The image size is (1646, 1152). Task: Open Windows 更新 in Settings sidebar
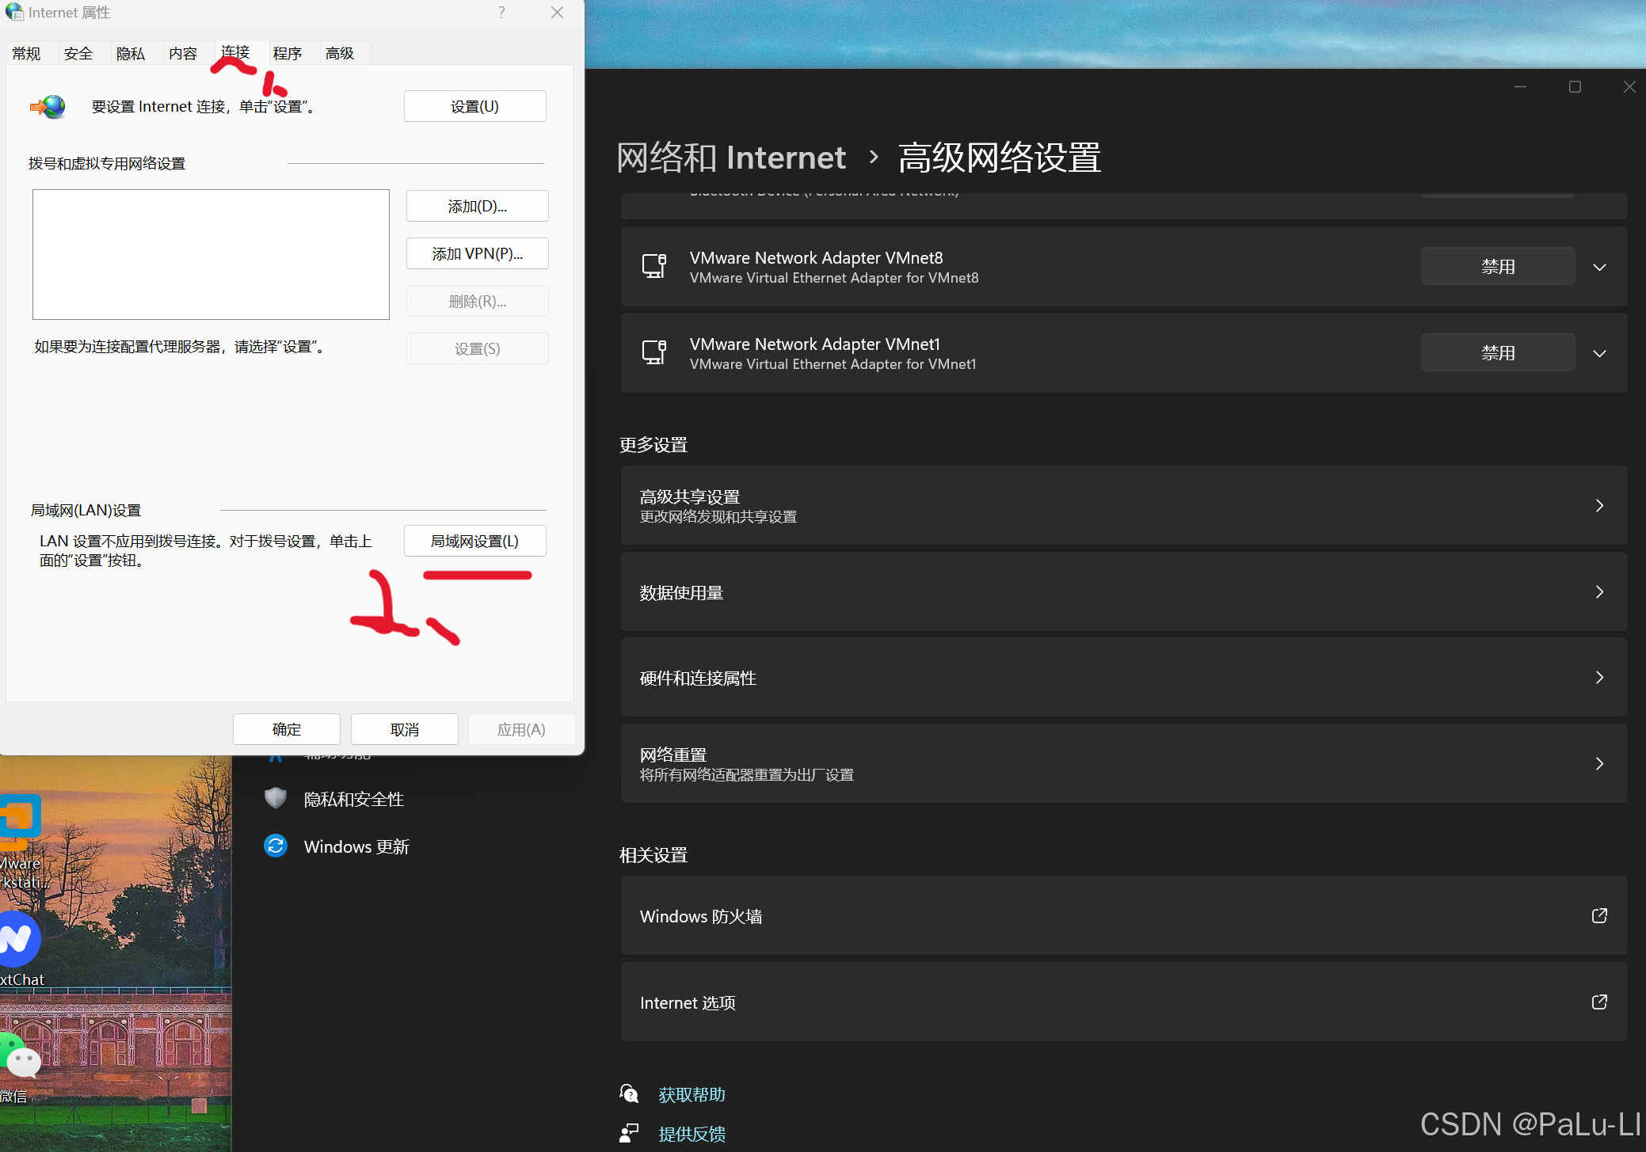coord(356,847)
